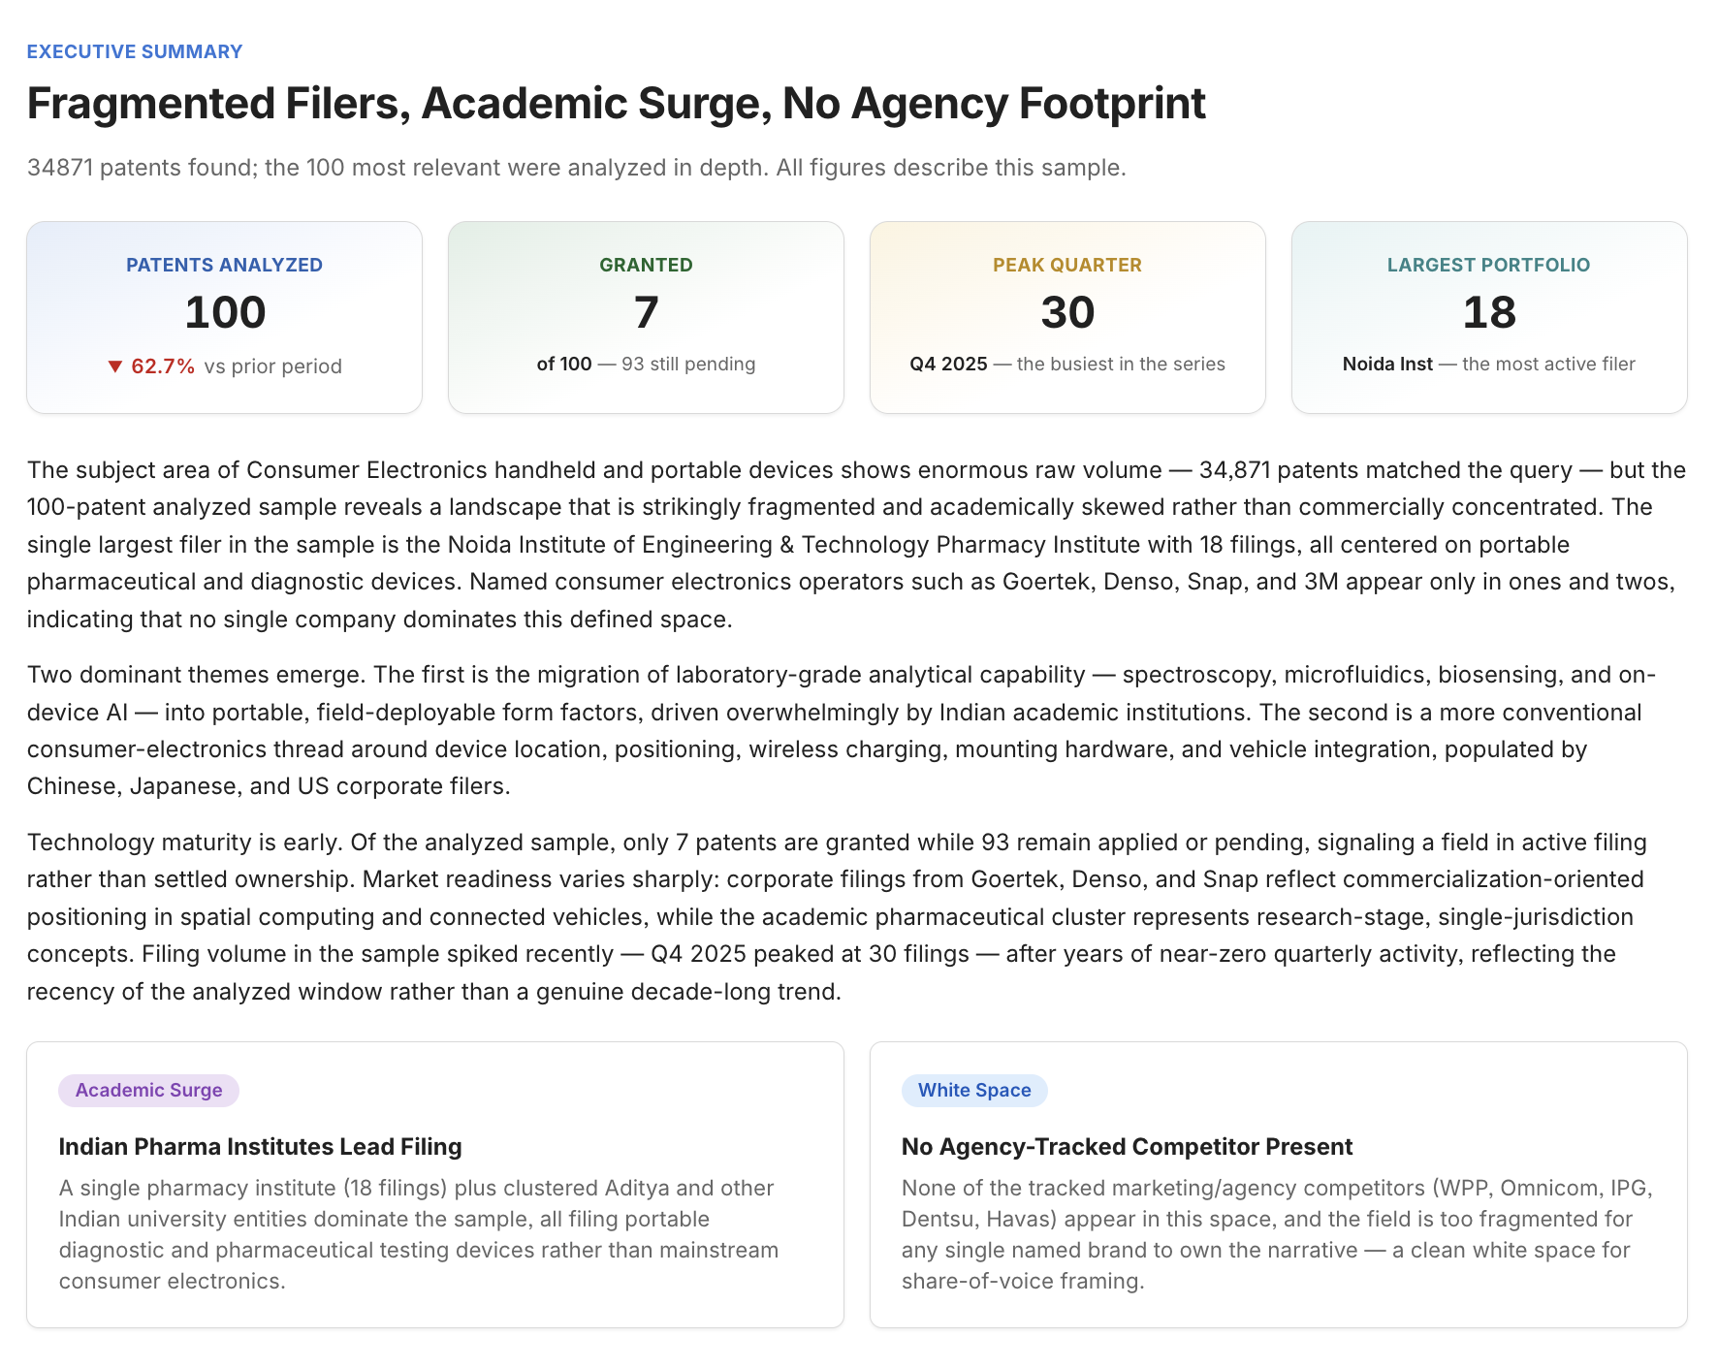Select the Patents Analyzed card

tap(224, 317)
